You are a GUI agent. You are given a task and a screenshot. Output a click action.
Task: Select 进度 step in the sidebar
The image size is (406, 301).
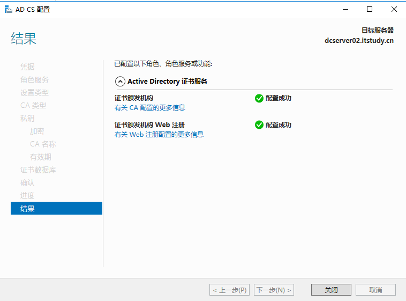27,196
